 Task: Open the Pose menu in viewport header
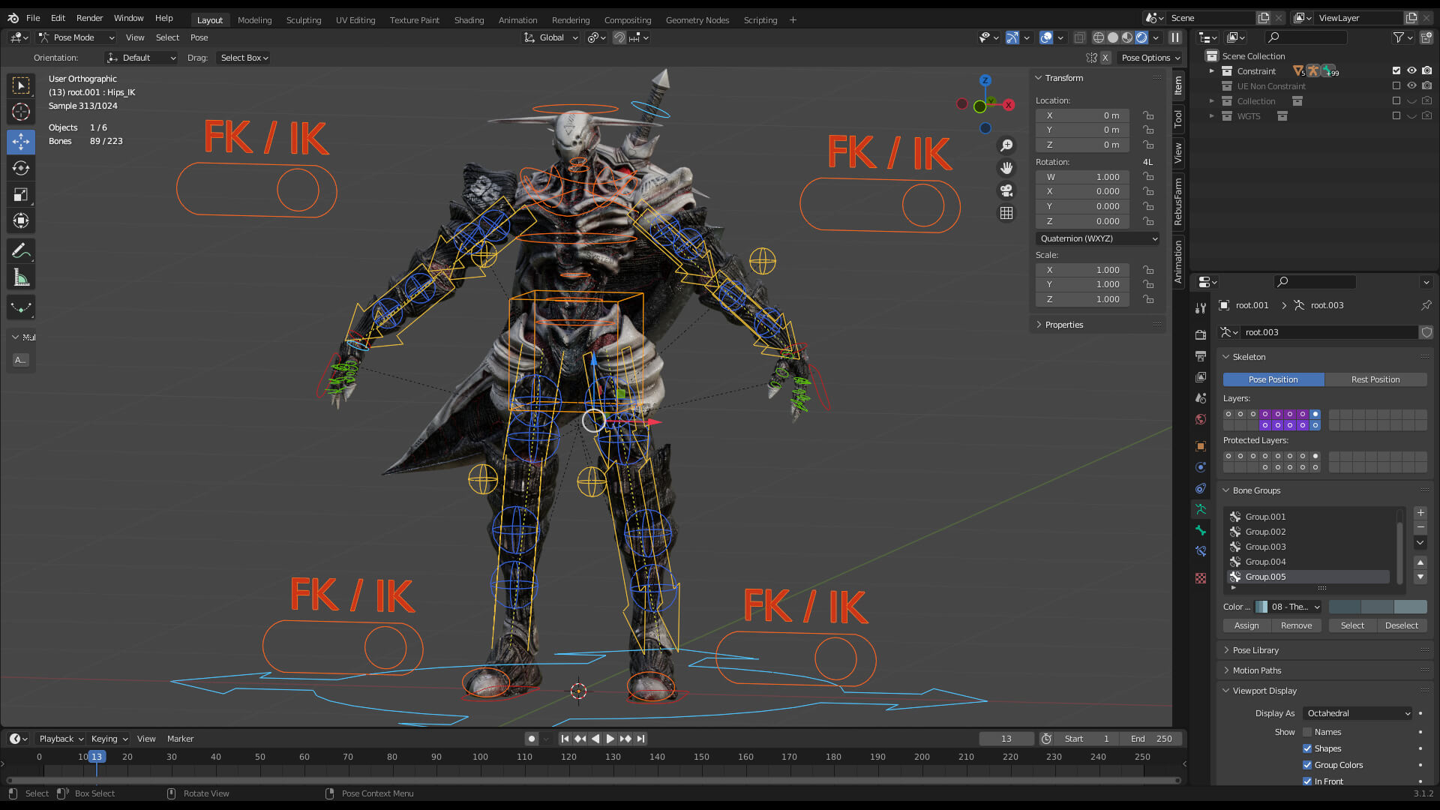click(199, 37)
